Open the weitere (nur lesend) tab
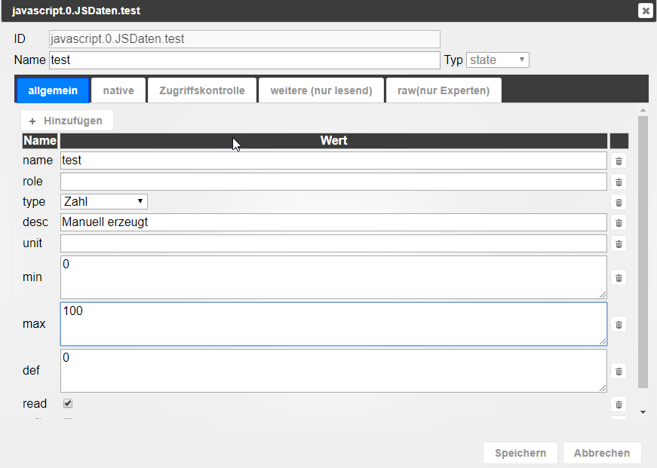Screen dimensions: 657x468 coord(321,90)
